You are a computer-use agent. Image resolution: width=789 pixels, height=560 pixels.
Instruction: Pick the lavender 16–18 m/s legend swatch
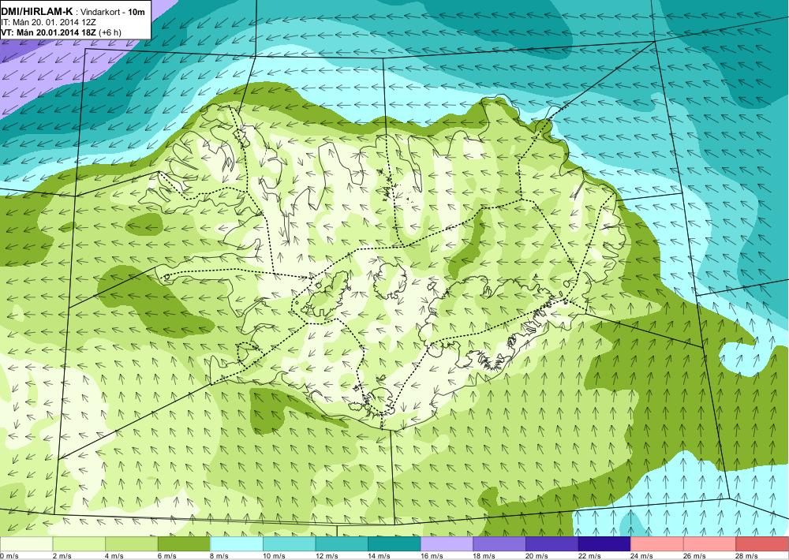[x=447, y=544]
